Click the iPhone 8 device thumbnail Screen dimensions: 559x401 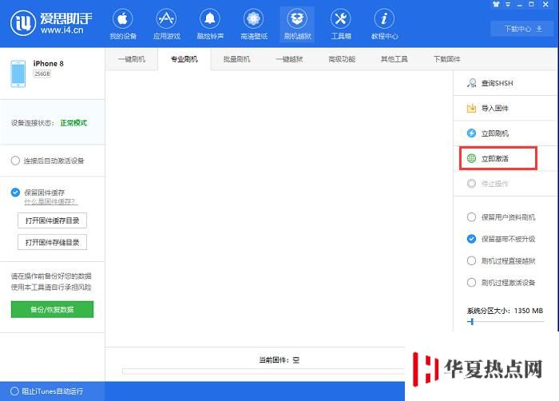tap(18, 73)
